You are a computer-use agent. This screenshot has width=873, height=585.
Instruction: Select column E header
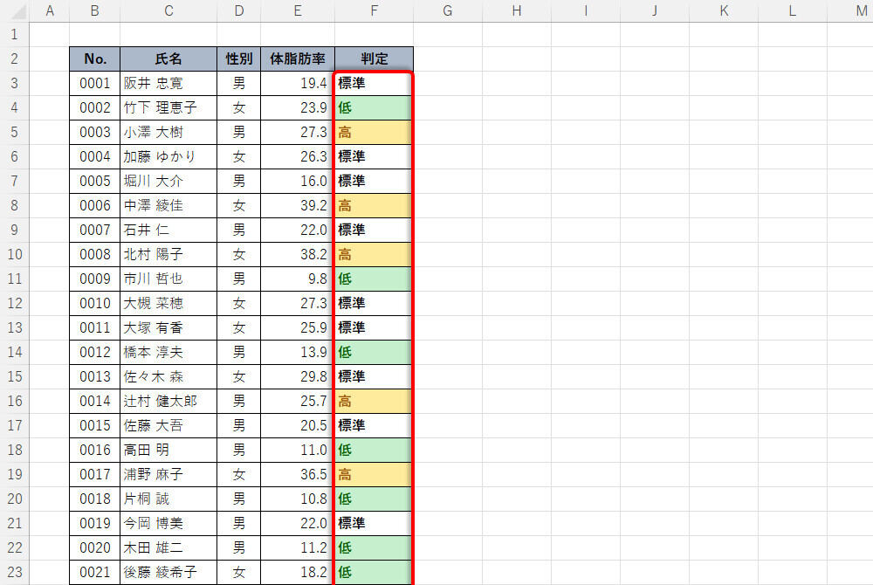coord(298,10)
